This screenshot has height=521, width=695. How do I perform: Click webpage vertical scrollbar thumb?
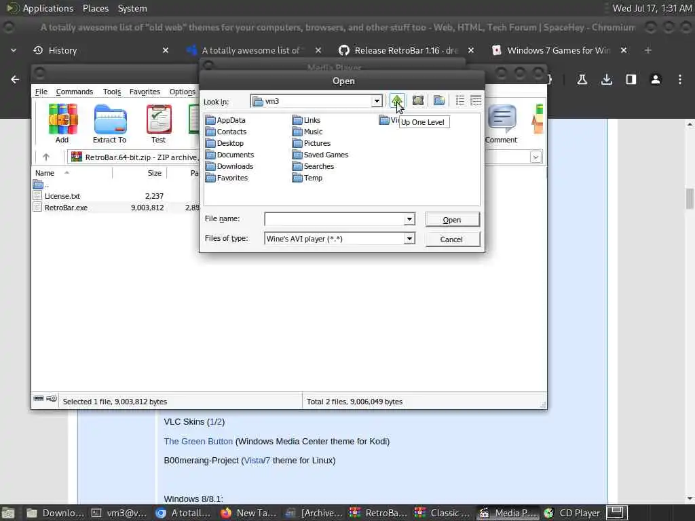tap(690, 198)
